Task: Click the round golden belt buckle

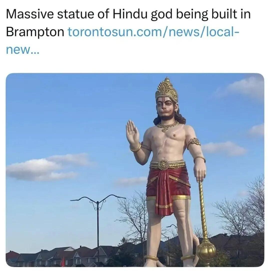Action: click(163, 164)
